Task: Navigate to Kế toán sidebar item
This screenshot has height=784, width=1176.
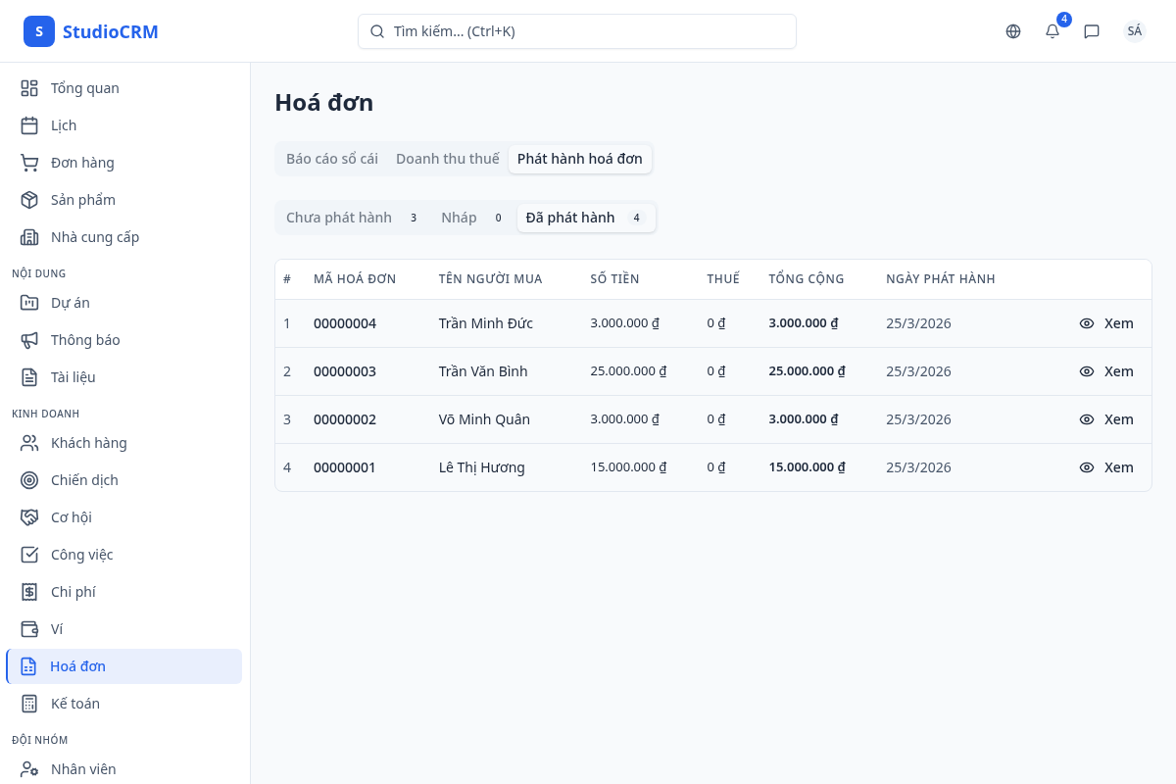Action: (74, 704)
